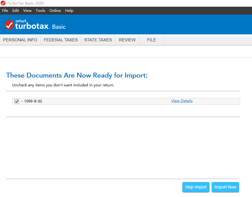The image size is (252, 197).
Task: Navigate to the REVIEW tab
Action: click(127, 40)
